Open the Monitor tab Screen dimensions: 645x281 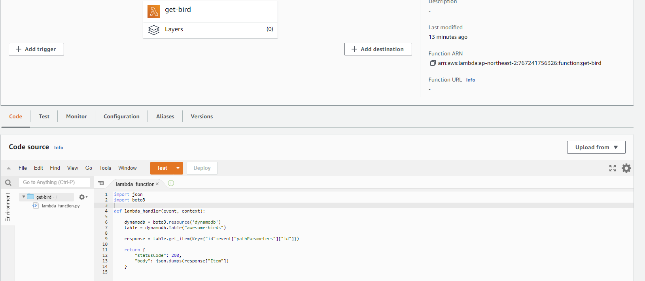[76, 116]
